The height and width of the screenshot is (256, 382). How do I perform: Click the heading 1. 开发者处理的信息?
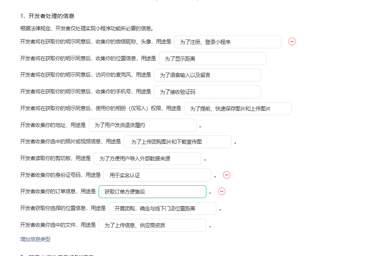pos(47,16)
